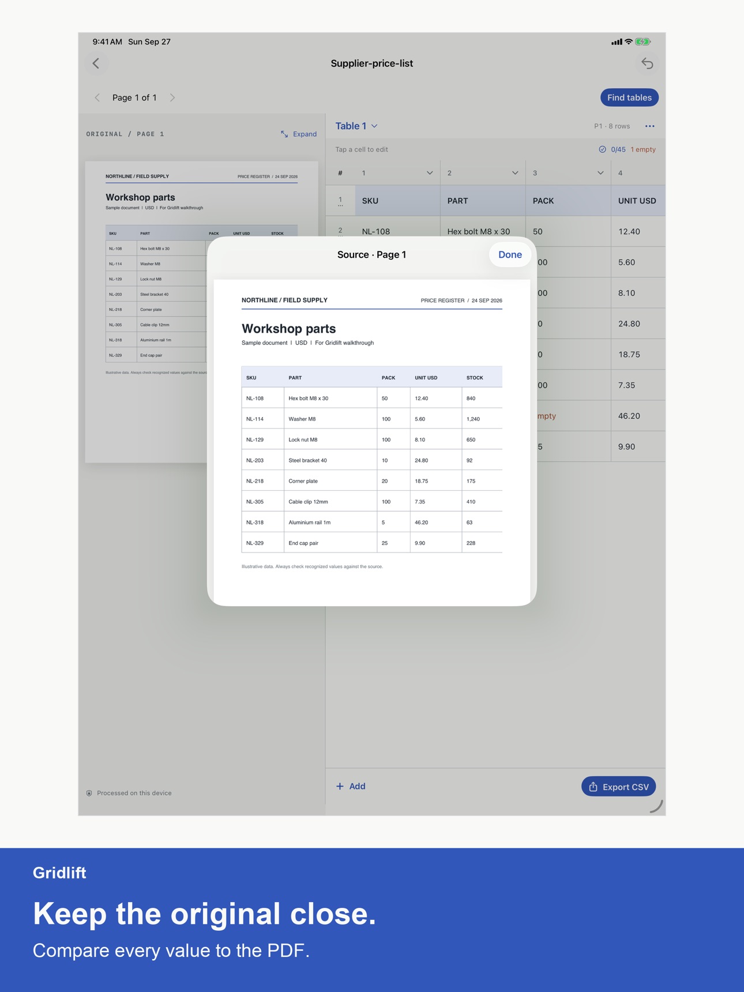Tap the 0/45 verified counter
Image resolution: width=744 pixels, height=992 pixels.
[618, 149]
